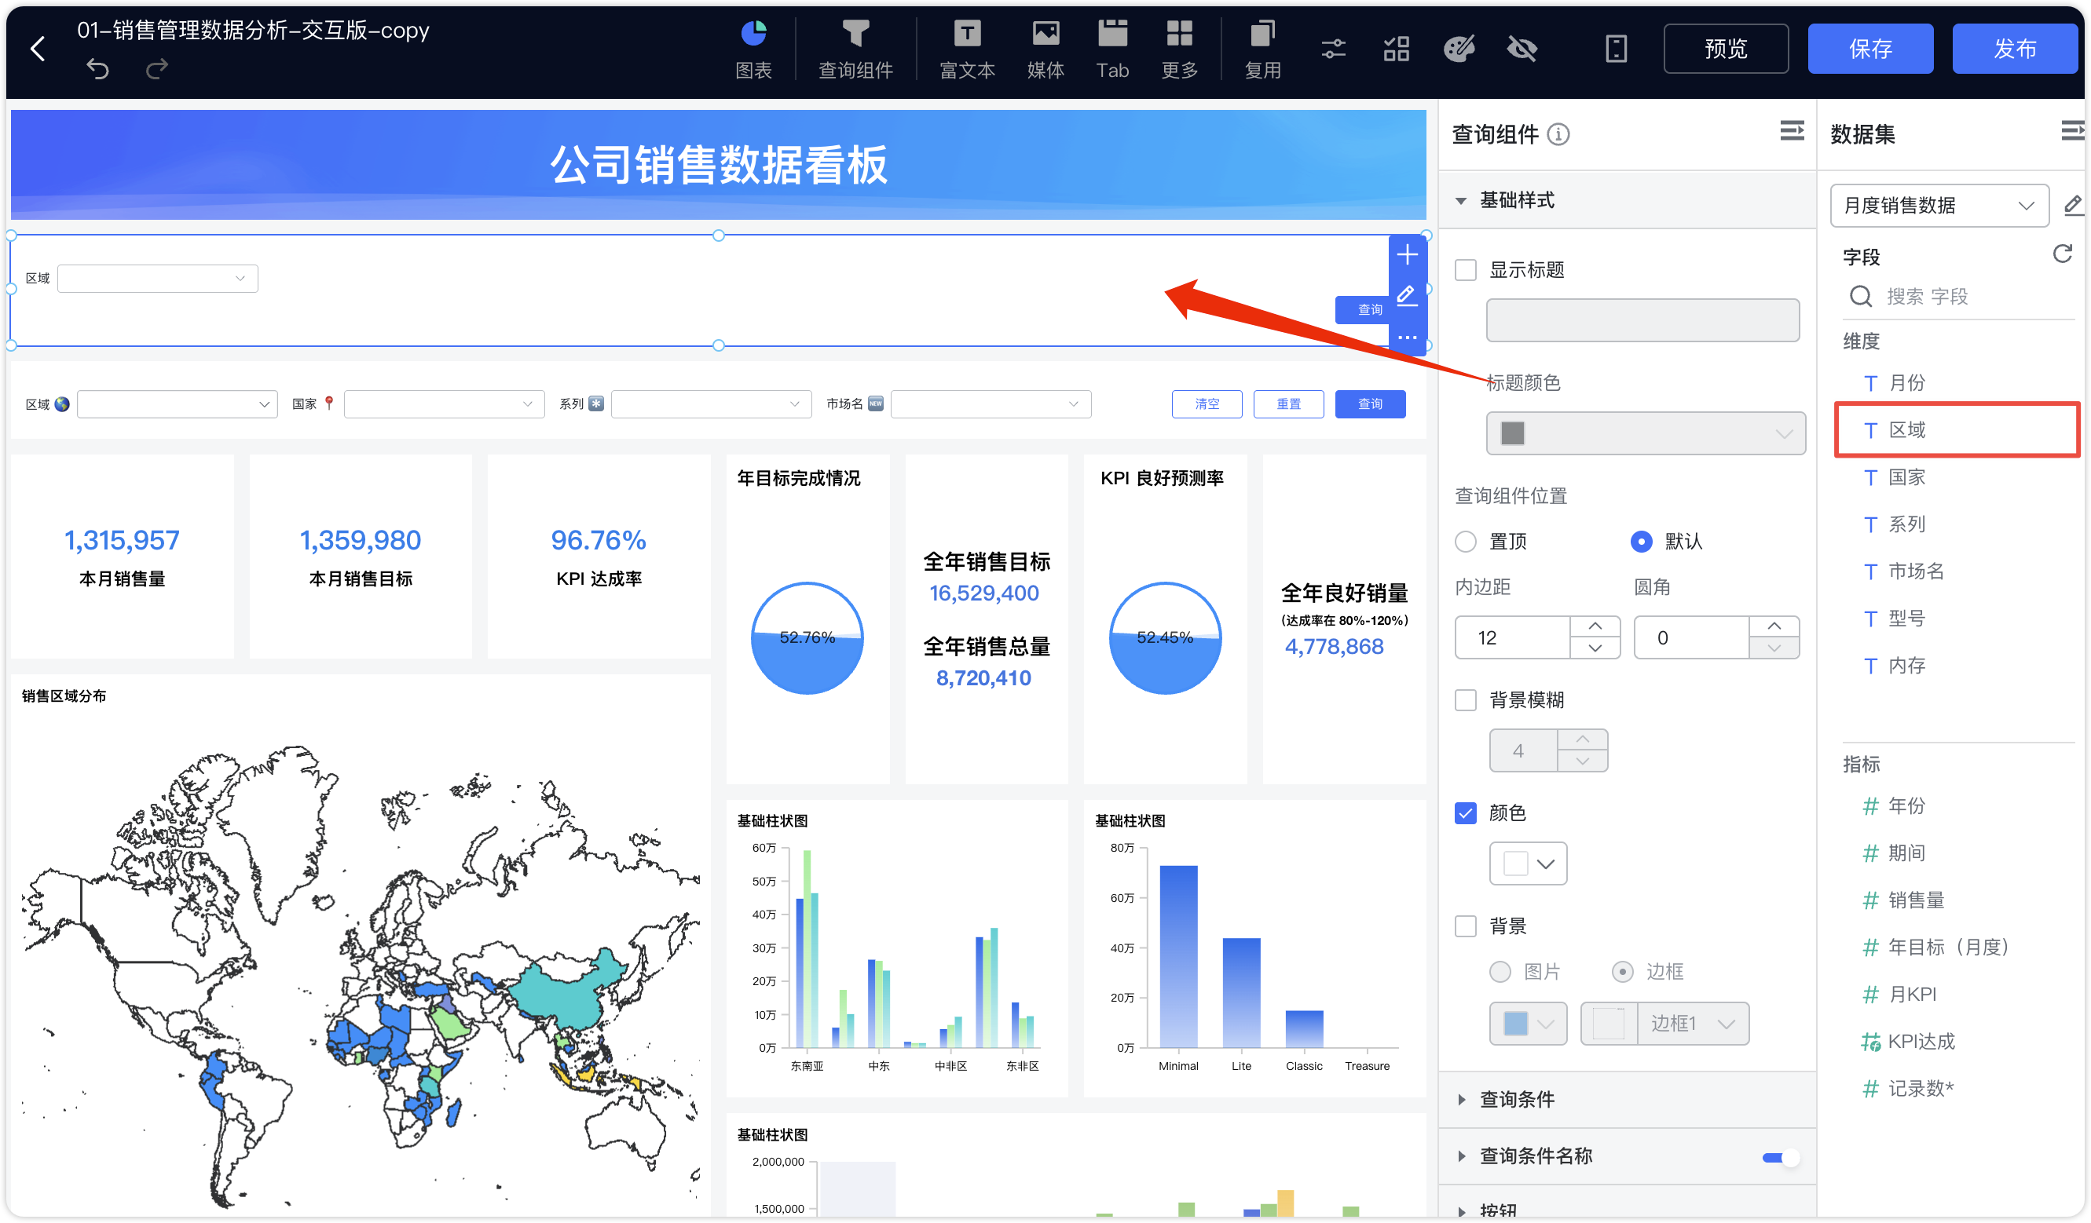Enable the 显示标题 checkbox
This screenshot has height=1223, width=2091.
1467,270
